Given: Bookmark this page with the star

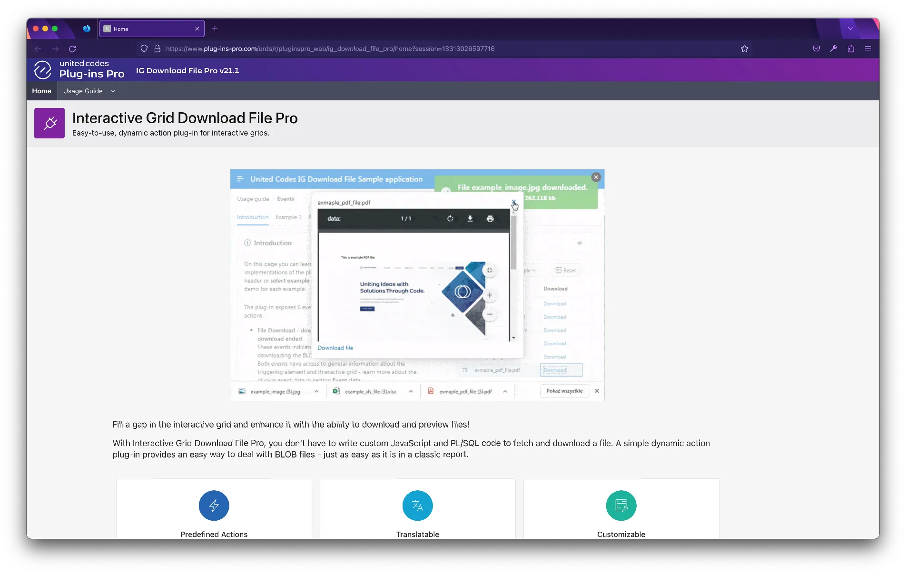Looking at the screenshot, I should pos(745,49).
